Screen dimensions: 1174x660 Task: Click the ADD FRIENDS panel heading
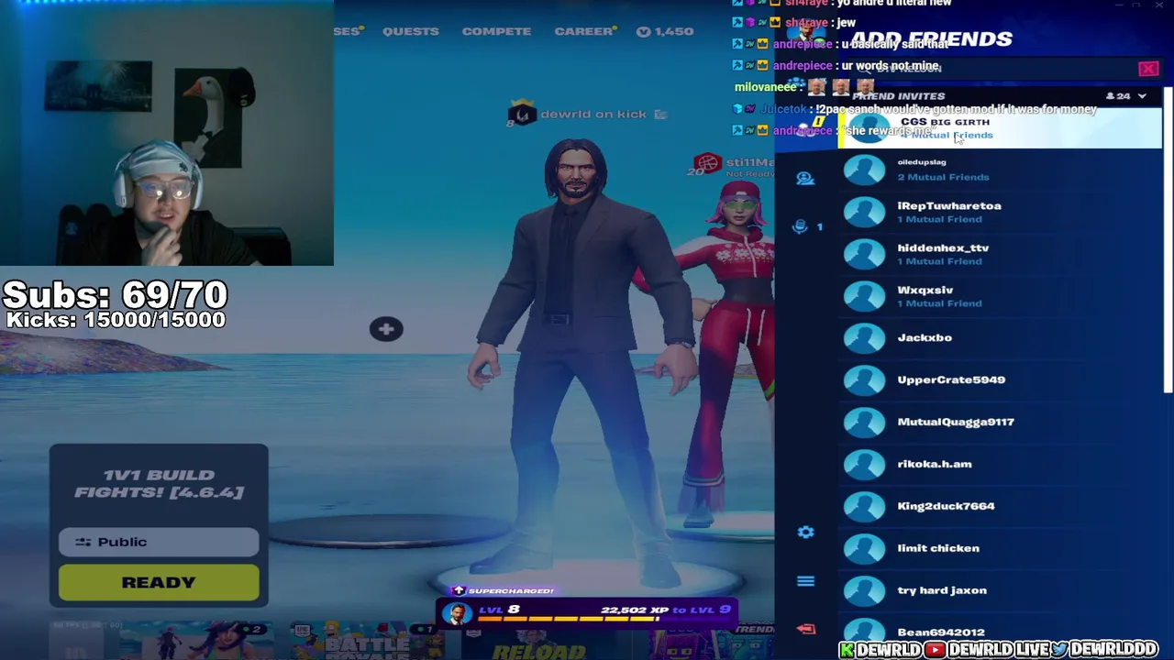(932, 38)
